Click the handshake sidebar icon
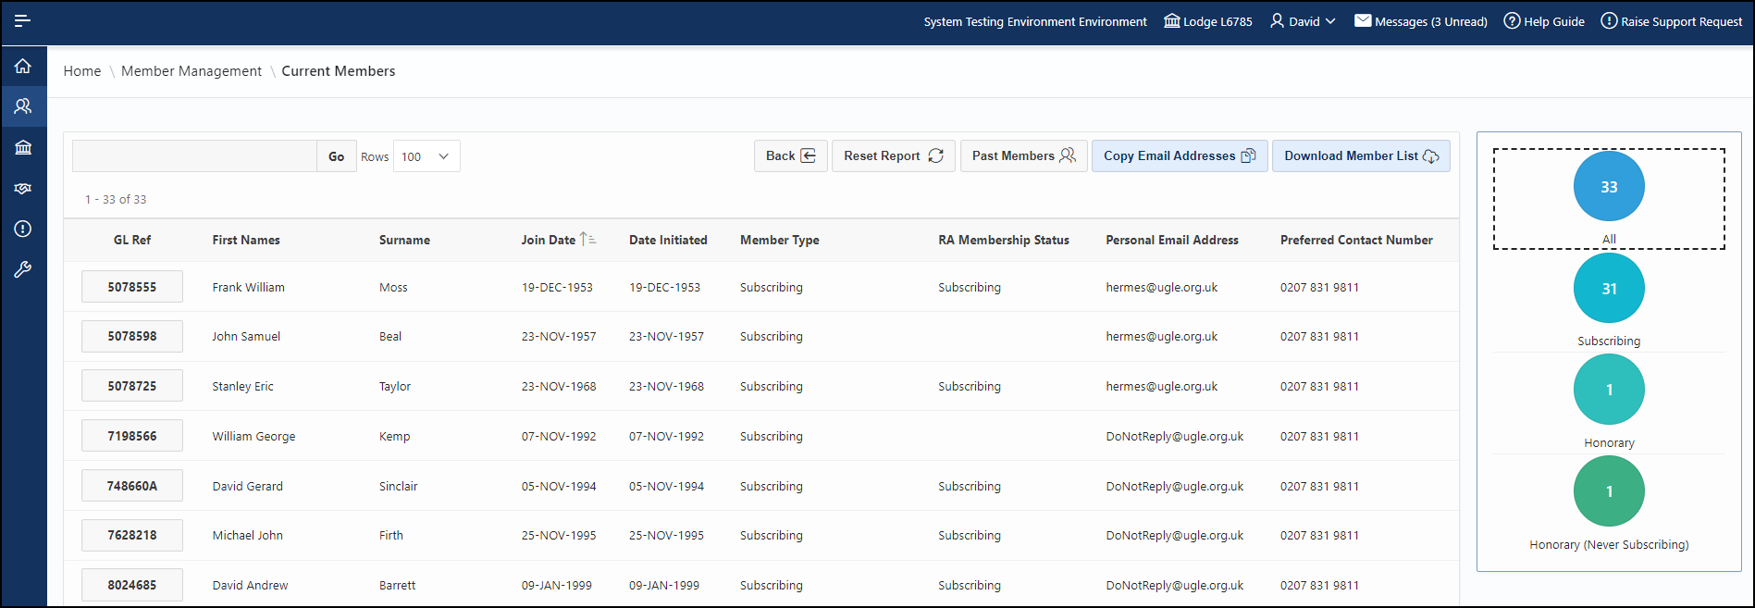 click(23, 188)
